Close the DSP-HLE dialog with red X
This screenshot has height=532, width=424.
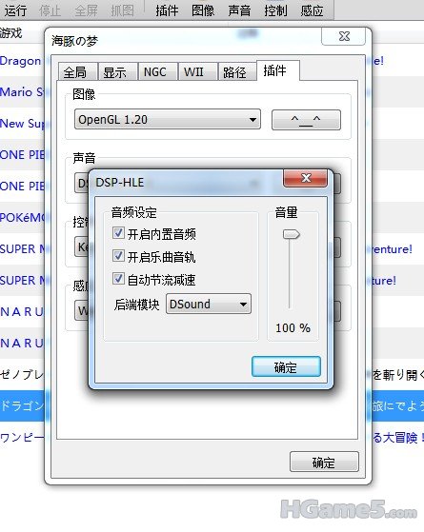[305, 178]
